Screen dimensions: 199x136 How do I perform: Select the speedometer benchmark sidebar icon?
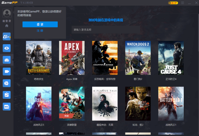click(7, 60)
